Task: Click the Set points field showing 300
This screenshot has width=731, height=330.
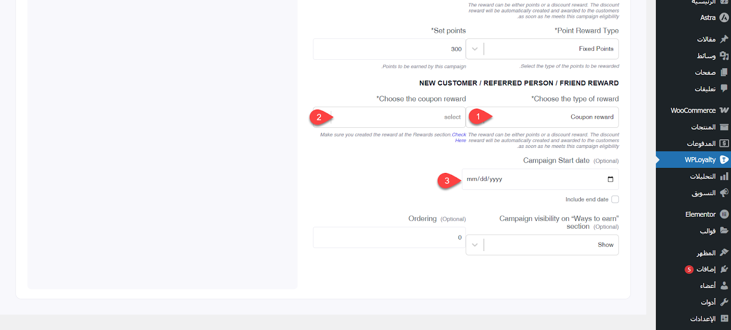Action: pyautogui.click(x=389, y=49)
